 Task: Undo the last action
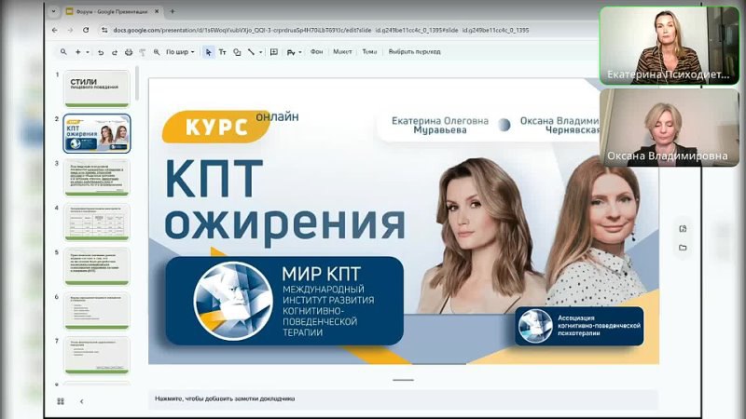(x=101, y=52)
